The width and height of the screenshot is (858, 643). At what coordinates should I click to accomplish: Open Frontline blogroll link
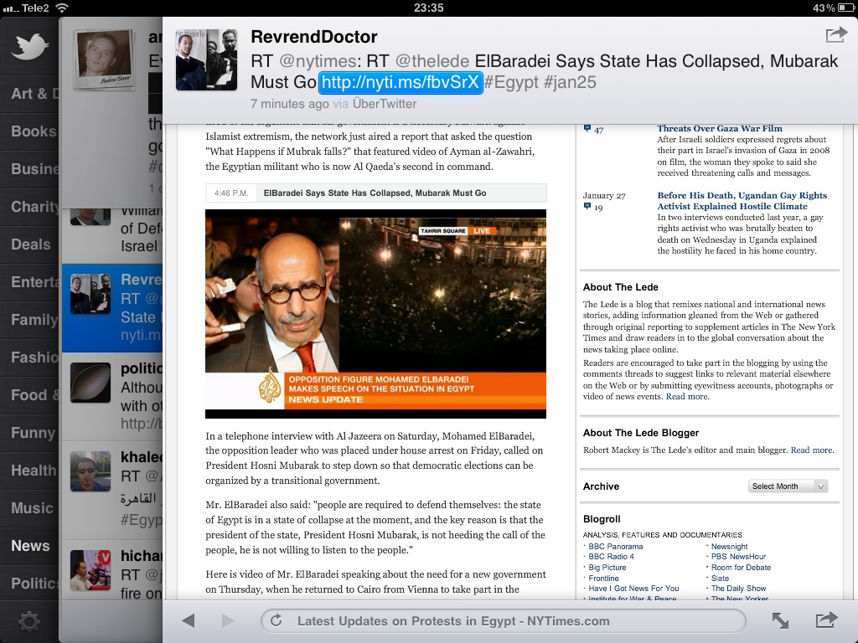(x=603, y=578)
